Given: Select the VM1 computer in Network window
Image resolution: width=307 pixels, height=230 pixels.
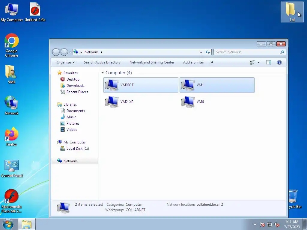Looking at the screenshot, I should click(x=217, y=85).
